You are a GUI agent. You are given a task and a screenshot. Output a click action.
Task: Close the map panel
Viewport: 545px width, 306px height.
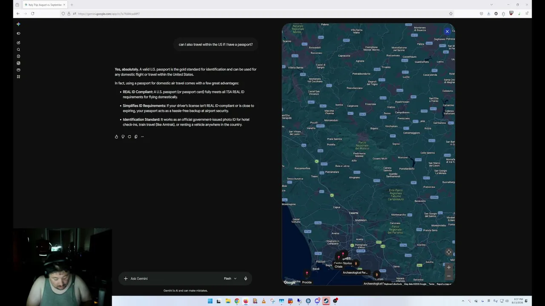pos(447,31)
